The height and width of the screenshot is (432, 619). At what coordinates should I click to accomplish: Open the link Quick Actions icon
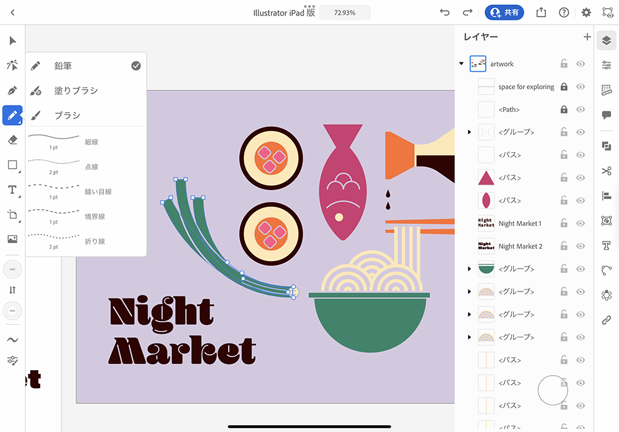(x=607, y=320)
